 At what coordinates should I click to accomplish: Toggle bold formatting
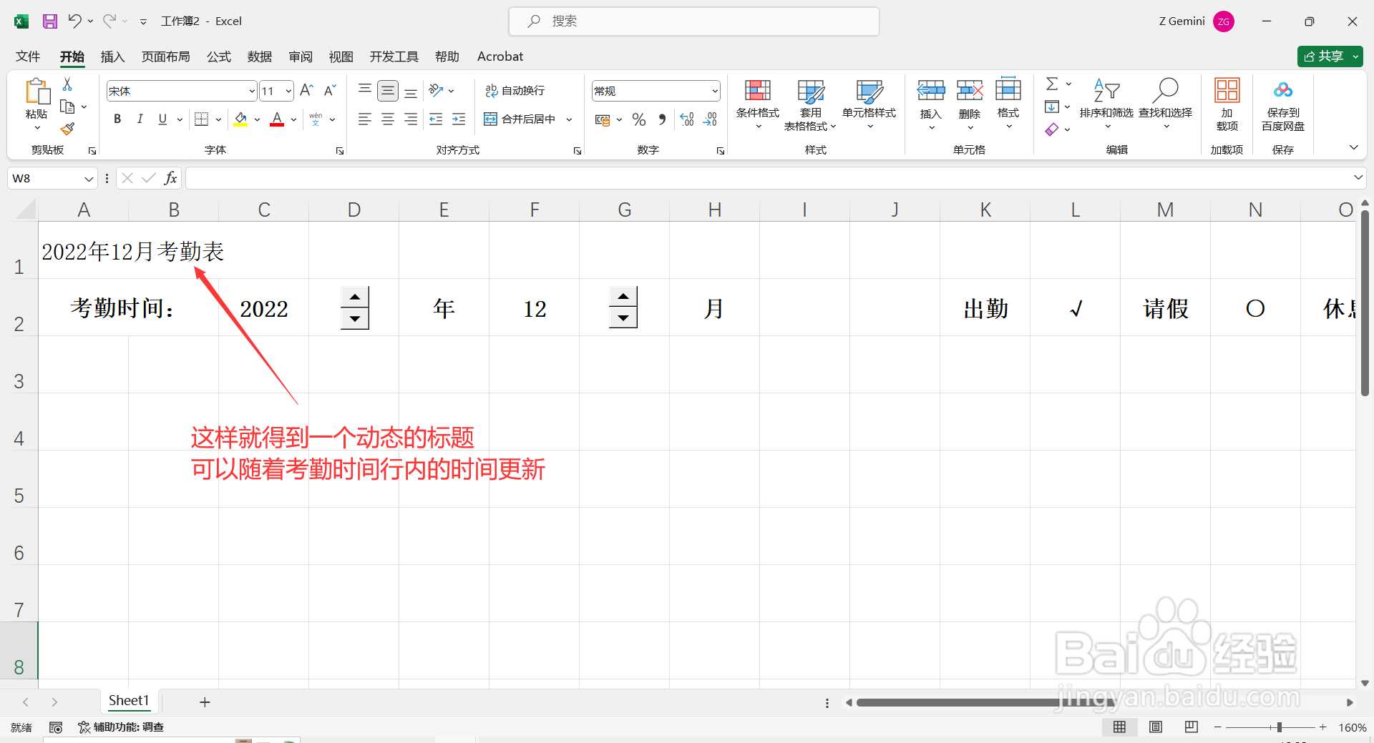[x=117, y=119]
